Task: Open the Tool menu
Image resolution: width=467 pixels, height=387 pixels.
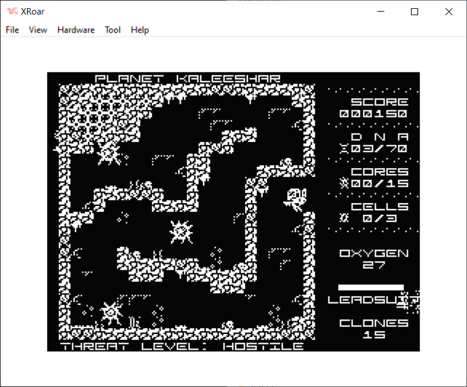Action: [113, 30]
